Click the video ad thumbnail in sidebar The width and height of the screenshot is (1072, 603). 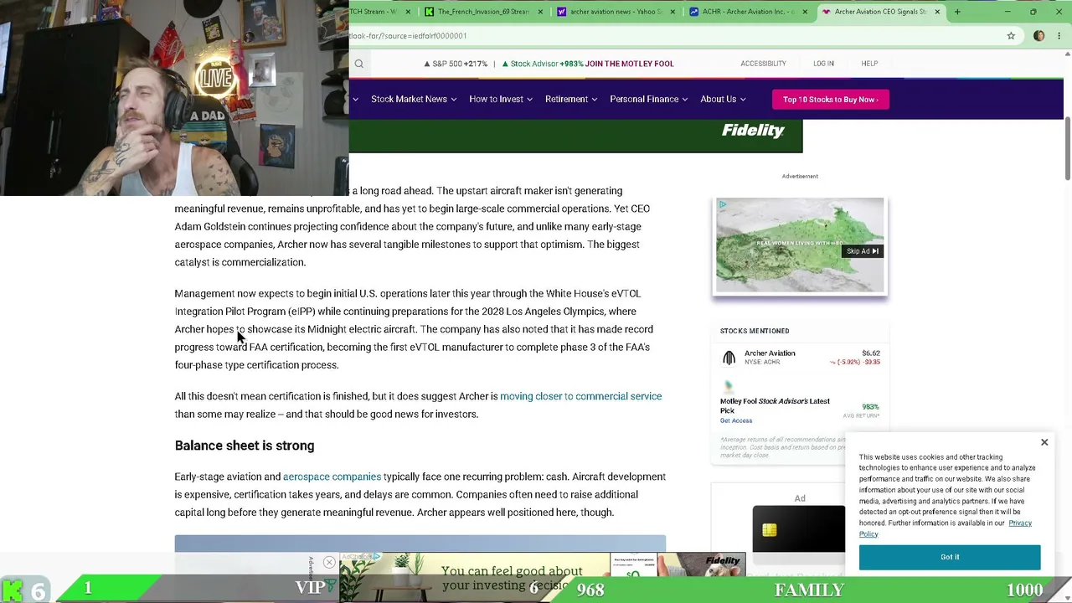click(800, 245)
